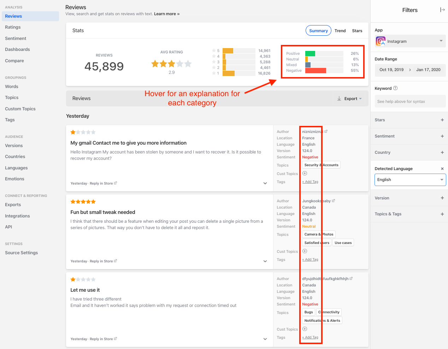Image resolution: width=448 pixels, height=349 pixels.
Task: Open Ratings in the Analysis sidebar
Action: coord(12,27)
